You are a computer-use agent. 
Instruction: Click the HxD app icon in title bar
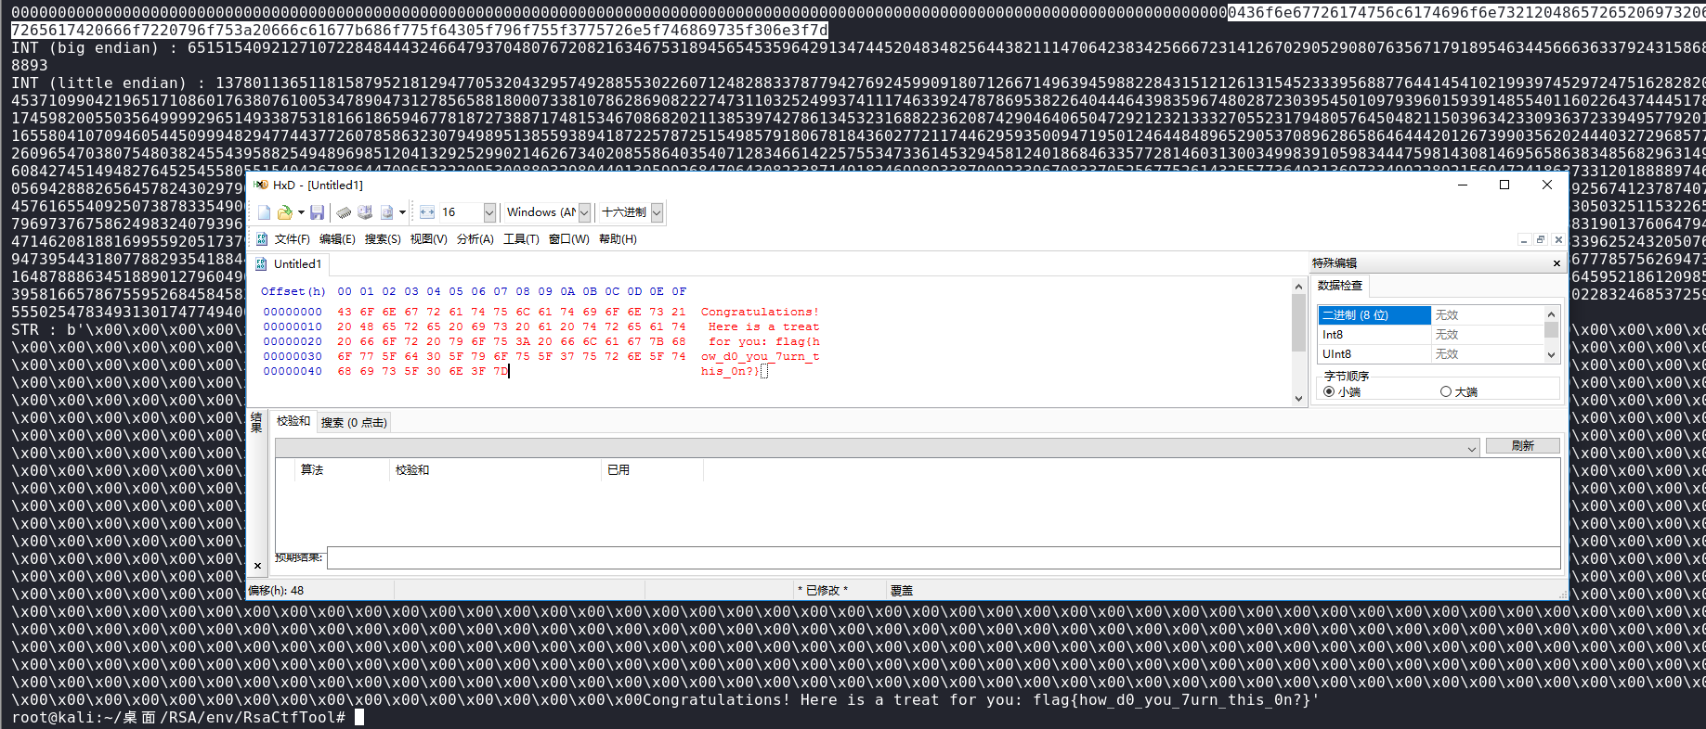click(261, 185)
